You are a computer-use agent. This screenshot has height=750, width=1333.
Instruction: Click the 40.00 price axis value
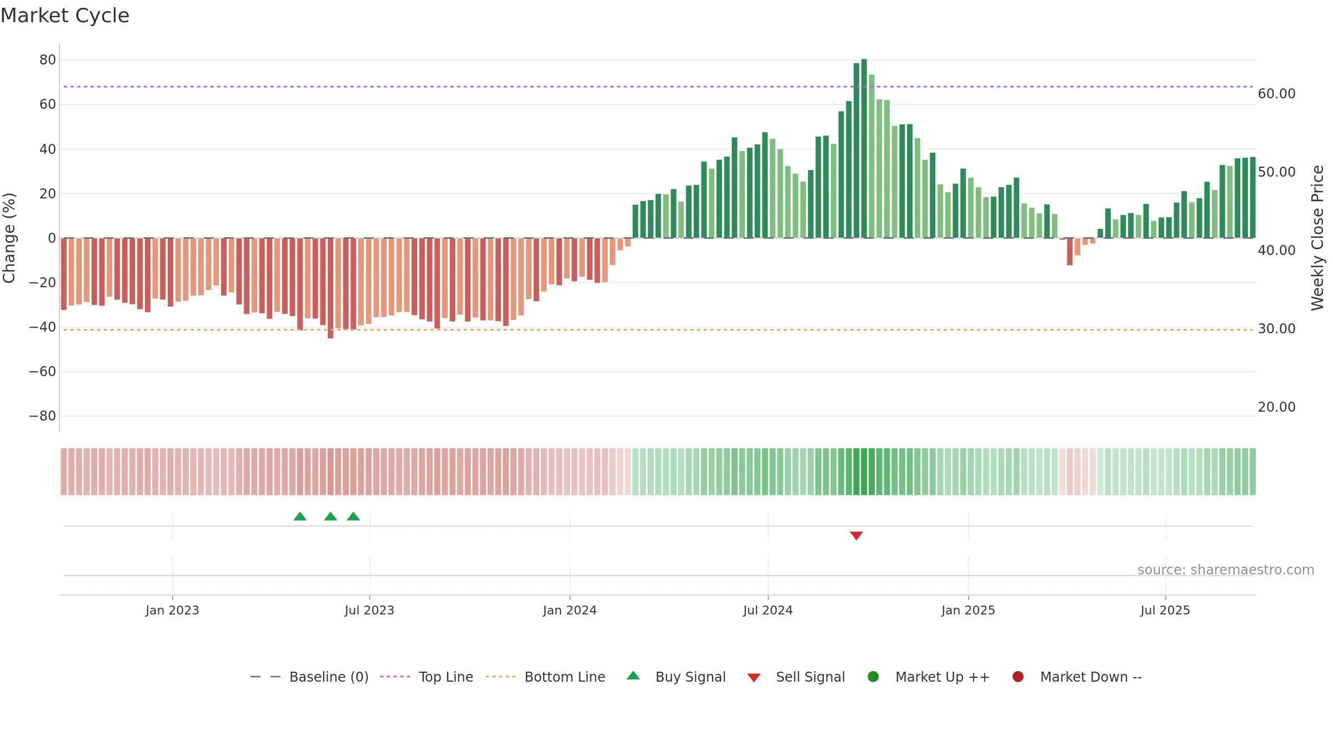click(x=1277, y=250)
